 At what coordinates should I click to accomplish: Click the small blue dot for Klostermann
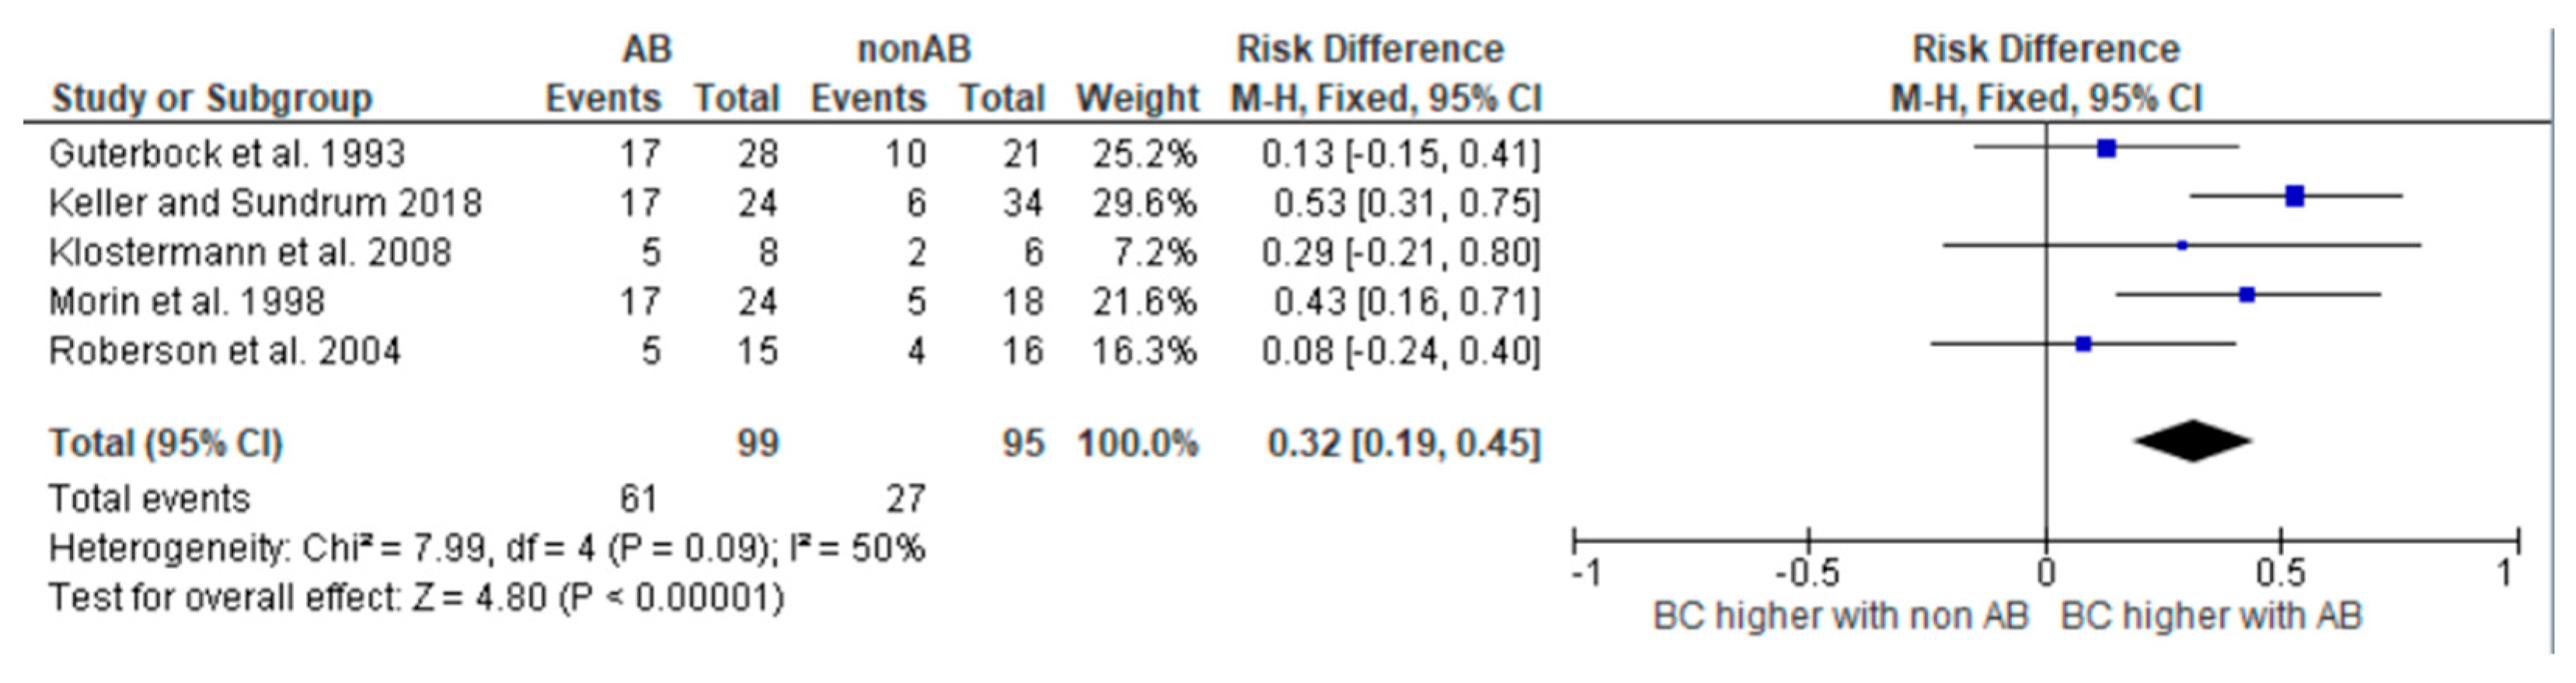[x=2182, y=245]
